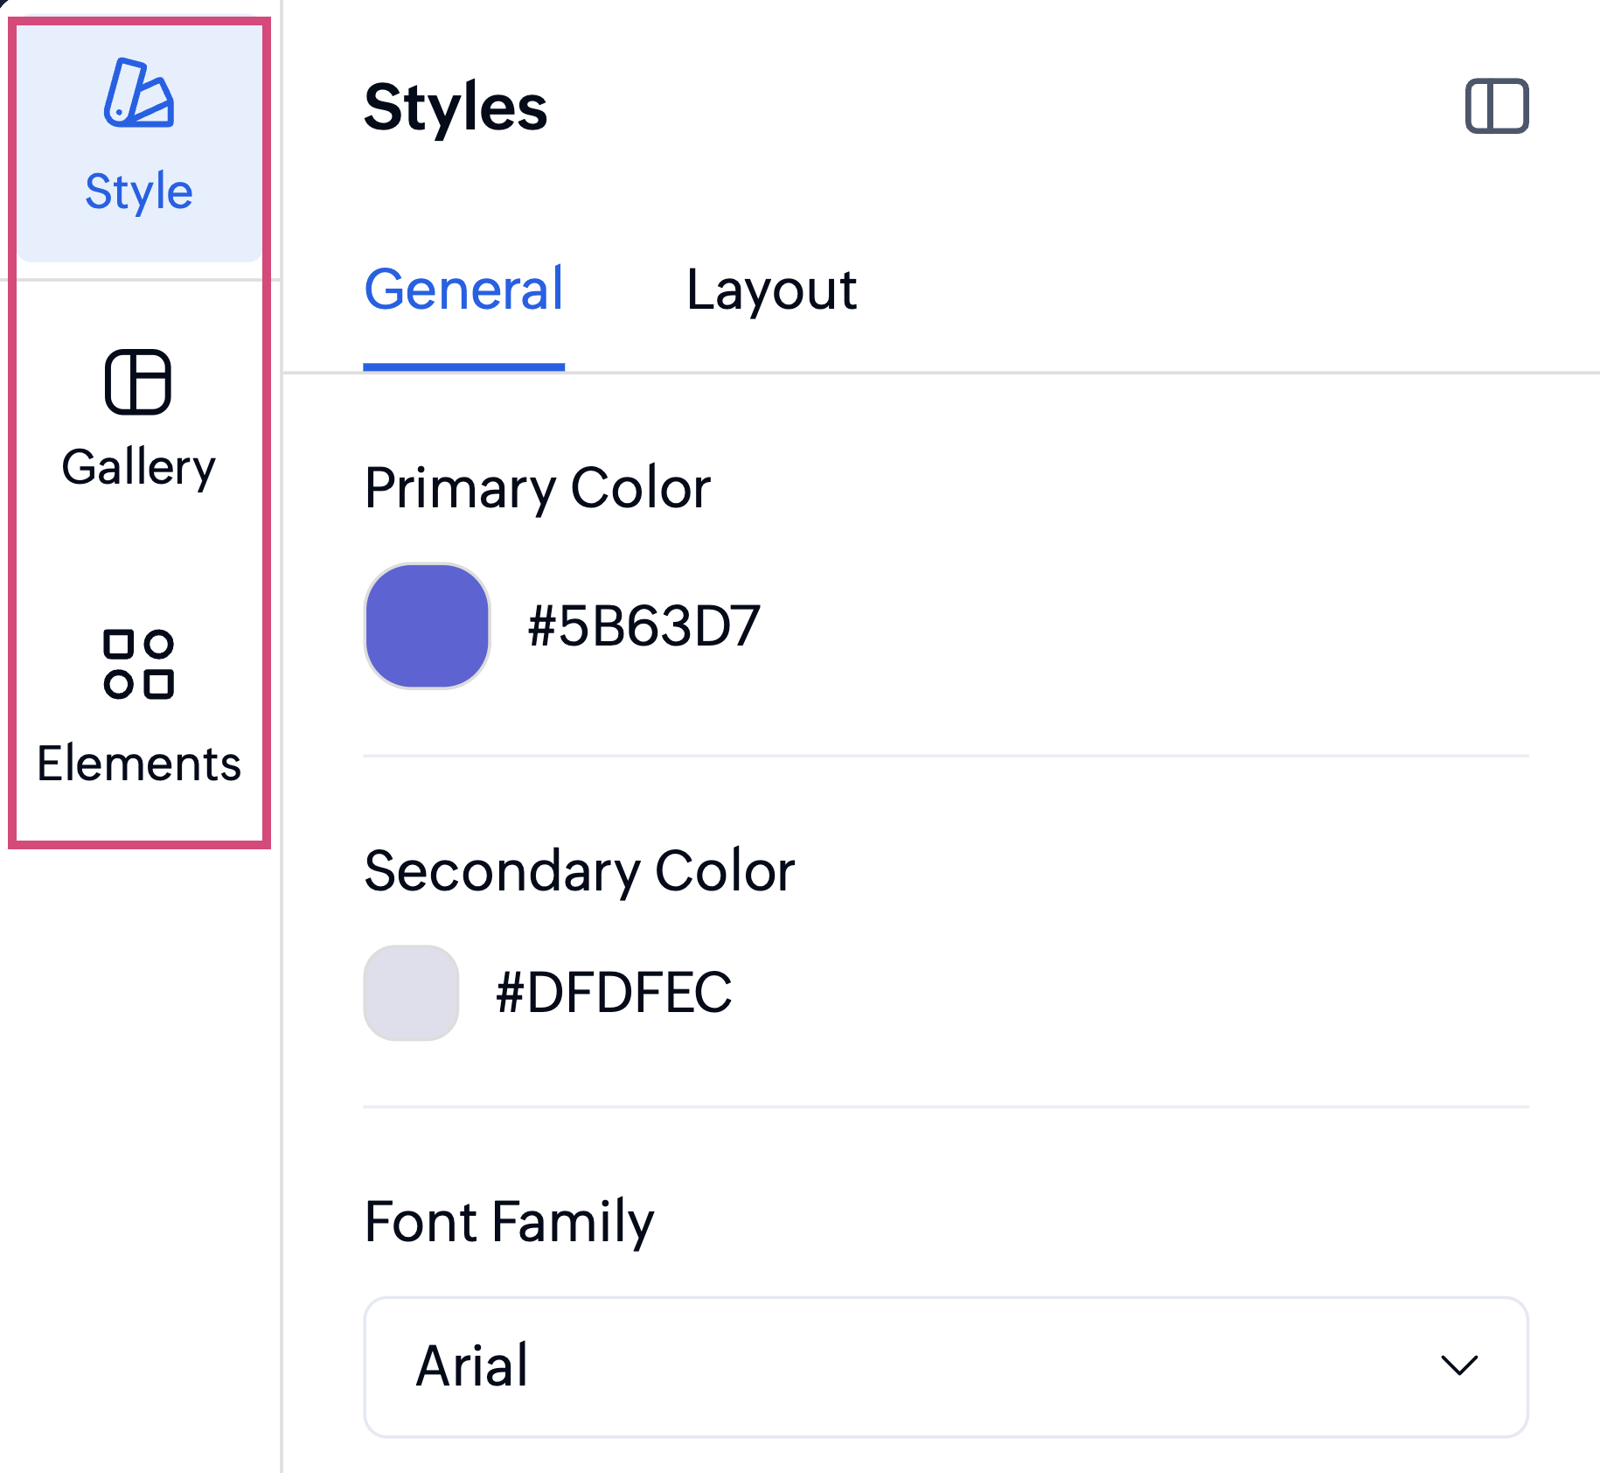Click the Gallery grid icon
This screenshot has width=1600, height=1473.
(138, 381)
